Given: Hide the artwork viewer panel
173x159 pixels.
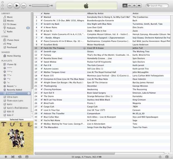Looking at the screenshot, I should click(x=27, y=157).
